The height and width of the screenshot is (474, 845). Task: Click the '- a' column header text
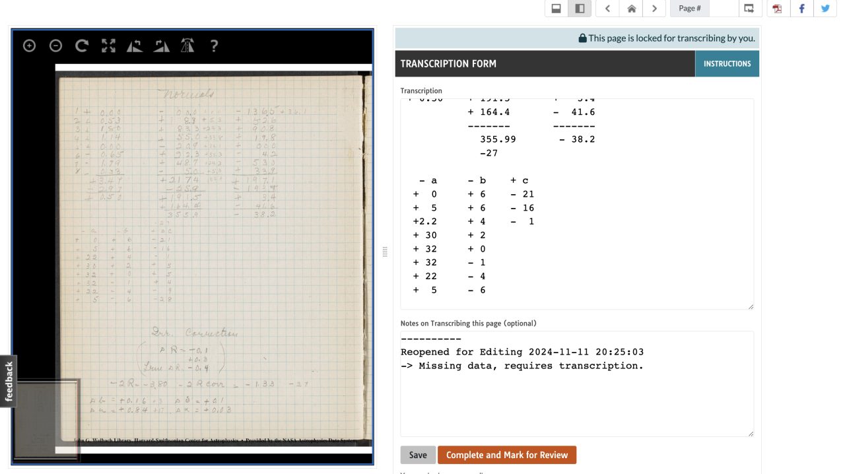pyautogui.click(x=428, y=180)
